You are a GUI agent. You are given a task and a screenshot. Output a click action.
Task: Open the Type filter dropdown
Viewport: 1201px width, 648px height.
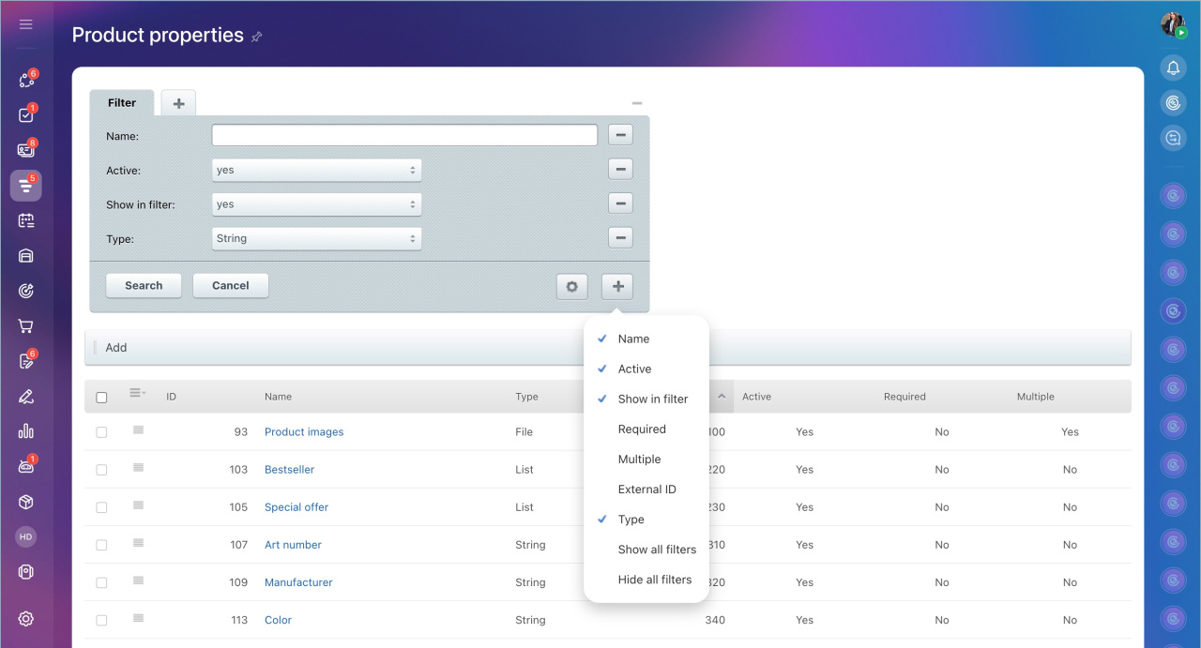point(316,239)
